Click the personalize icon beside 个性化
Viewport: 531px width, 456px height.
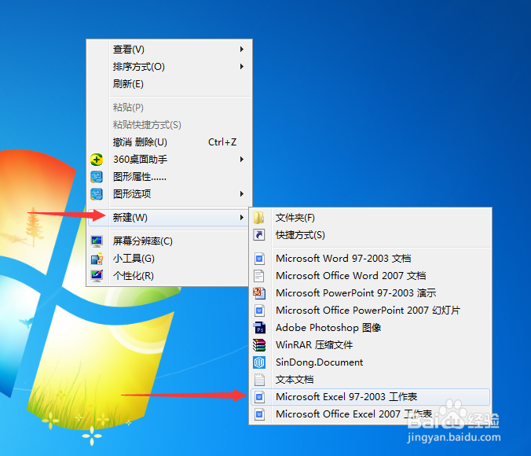(x=97, y=276)
